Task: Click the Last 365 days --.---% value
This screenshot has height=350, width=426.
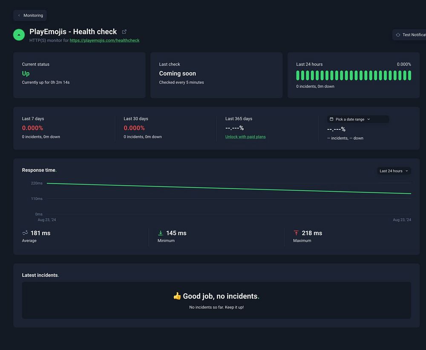Action: (234, 128)
